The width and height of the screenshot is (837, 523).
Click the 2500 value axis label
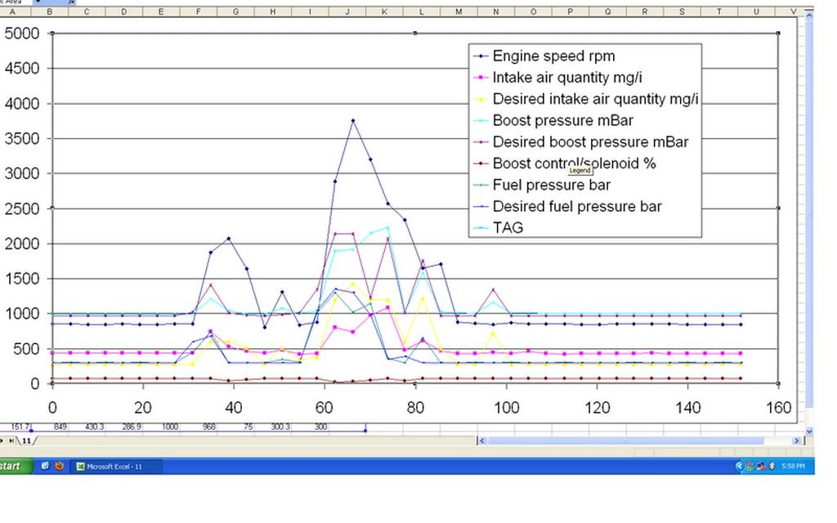point(22,208)
